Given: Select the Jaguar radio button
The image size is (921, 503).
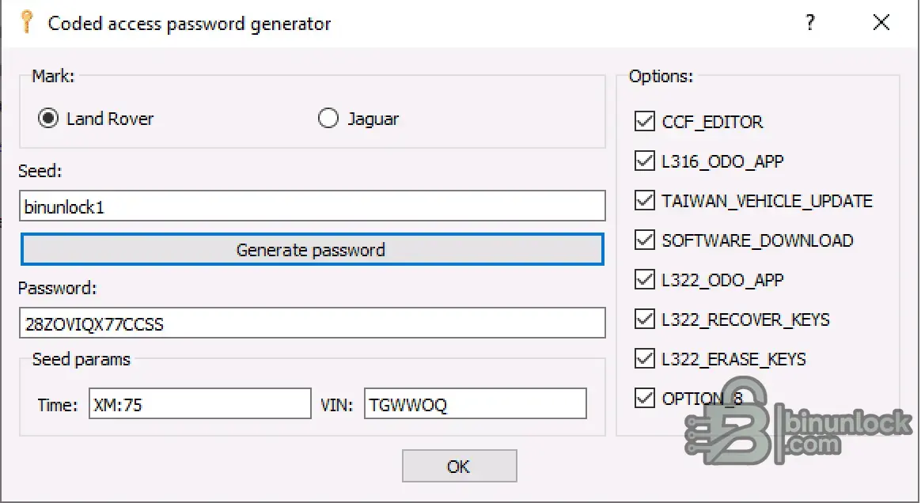Looking at the screenshot, I should [328, 119].
